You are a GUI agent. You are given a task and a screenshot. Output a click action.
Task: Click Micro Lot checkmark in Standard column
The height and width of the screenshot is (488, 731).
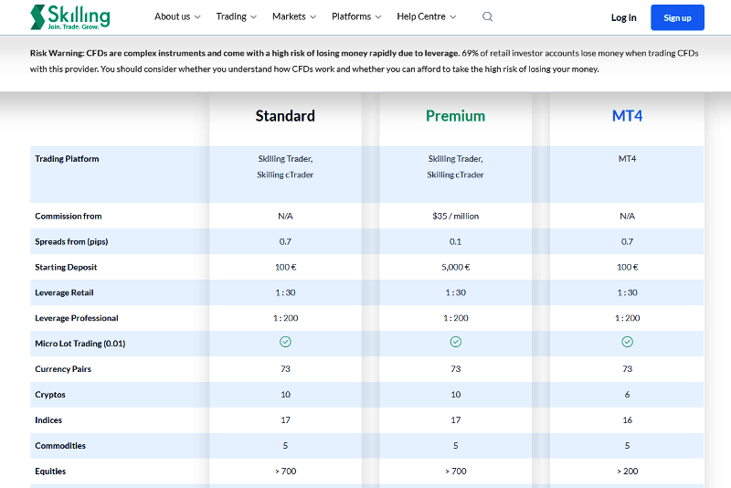tap(285, 342)
